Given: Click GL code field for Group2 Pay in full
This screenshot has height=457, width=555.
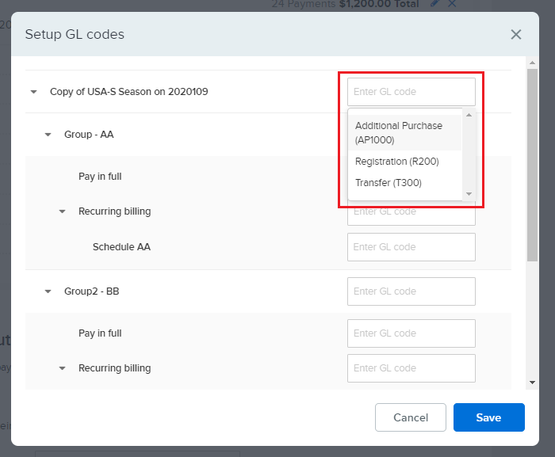Looking at the screenshot, I should pos(411,333).
